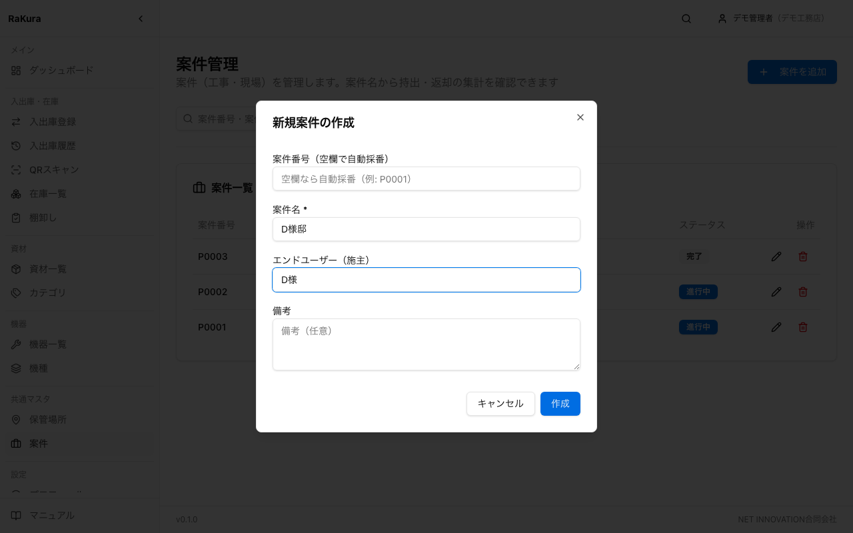This screenshot has width=853, height=533.
Task: Click the ステータス column header
Action: (x=702, y=225)
